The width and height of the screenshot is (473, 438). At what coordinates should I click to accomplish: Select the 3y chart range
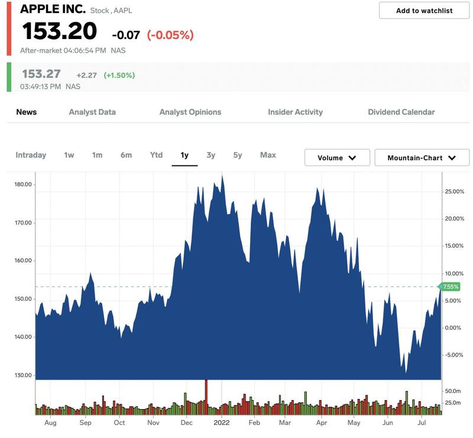pos(211,155)
